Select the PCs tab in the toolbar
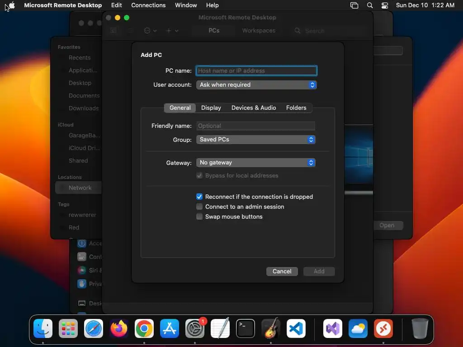 coord(214,30)
